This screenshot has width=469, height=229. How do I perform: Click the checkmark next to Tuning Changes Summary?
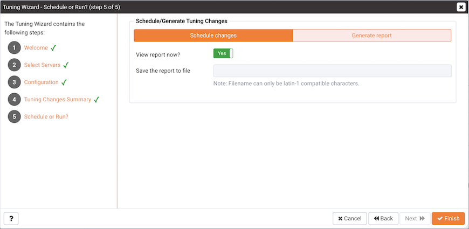96,100
